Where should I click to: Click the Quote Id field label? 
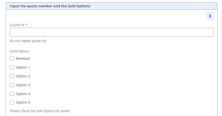pos(17,25)
